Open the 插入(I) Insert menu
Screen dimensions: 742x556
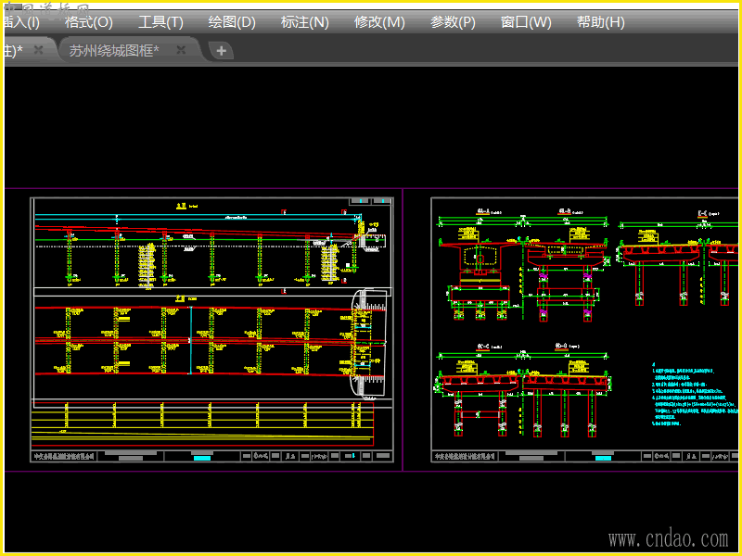20,22
